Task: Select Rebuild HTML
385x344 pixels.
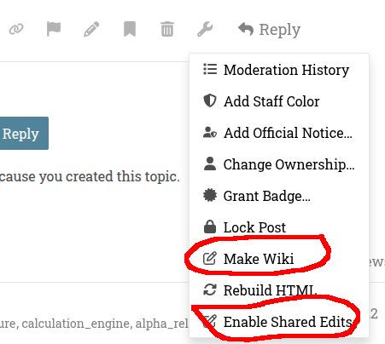Action: pyautogui.click(x=279, y=290)
